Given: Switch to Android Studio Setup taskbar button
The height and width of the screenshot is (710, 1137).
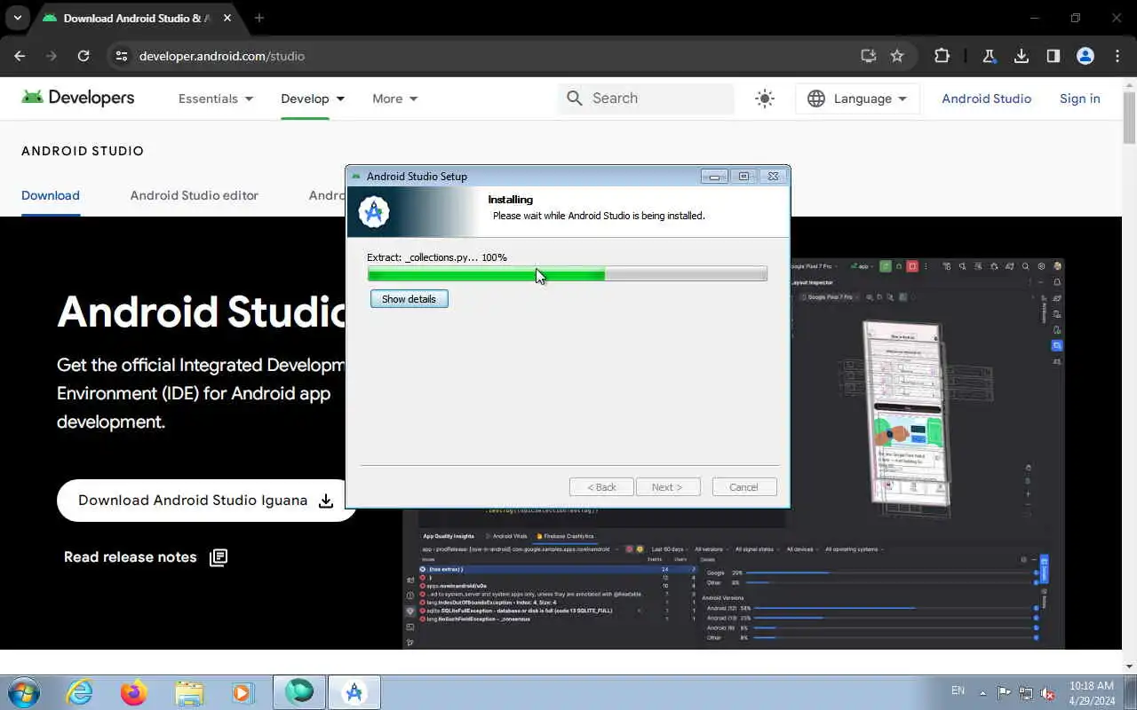Looking at the screenshot, I should (x=354, y=692).
